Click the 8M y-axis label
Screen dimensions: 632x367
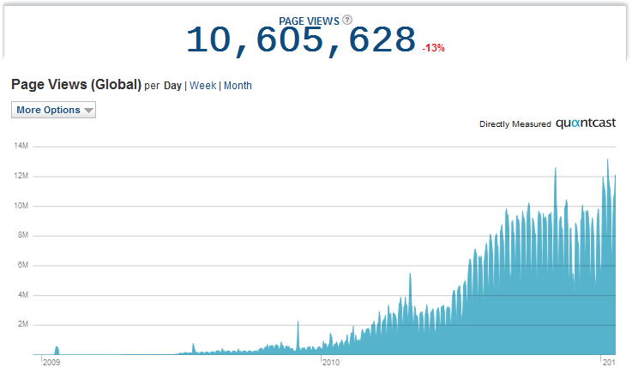23,235
